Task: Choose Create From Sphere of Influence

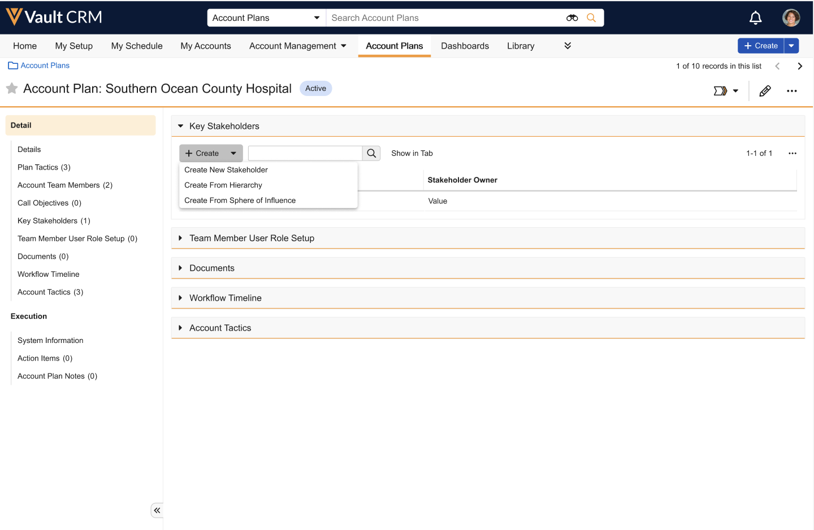Action: pyautogui.click(x=240, y=200)
